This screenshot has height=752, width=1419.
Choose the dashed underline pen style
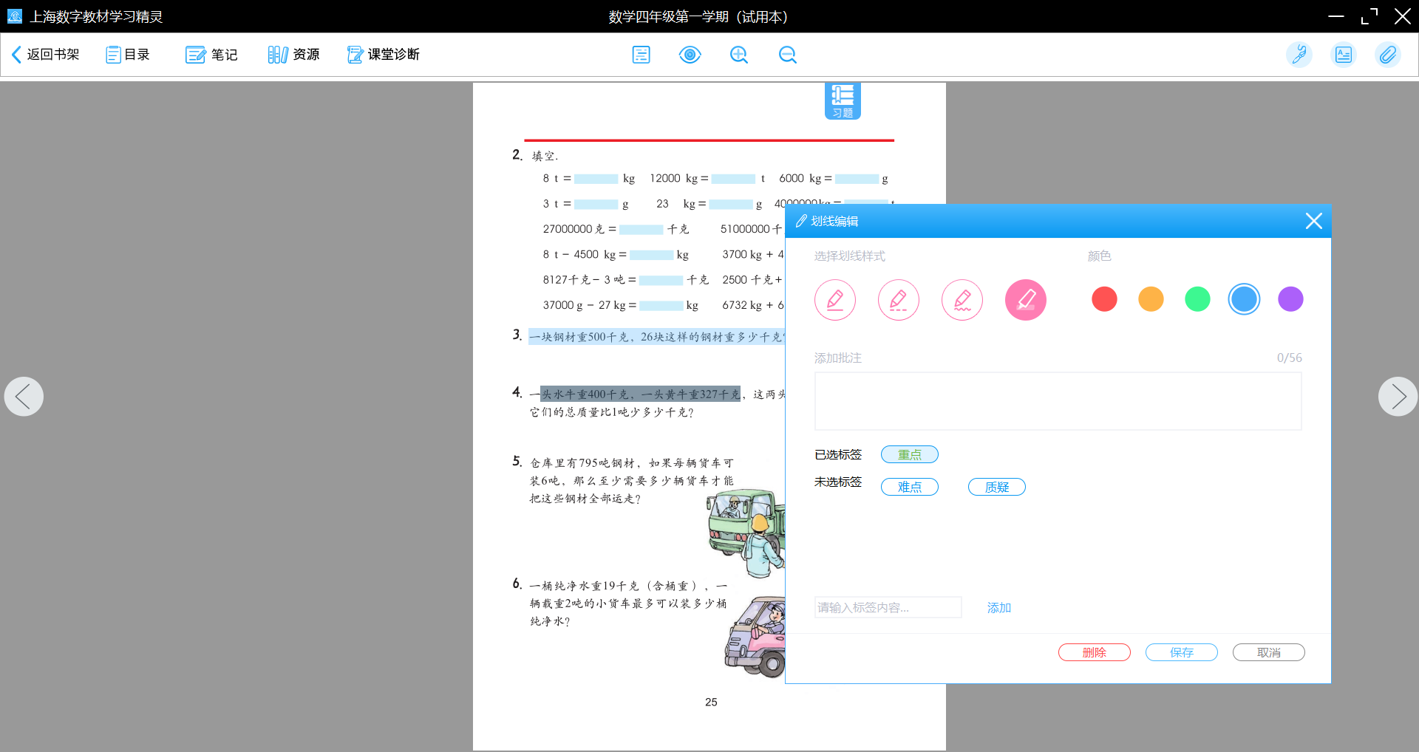pyautogui.click(x=899, y=300)
